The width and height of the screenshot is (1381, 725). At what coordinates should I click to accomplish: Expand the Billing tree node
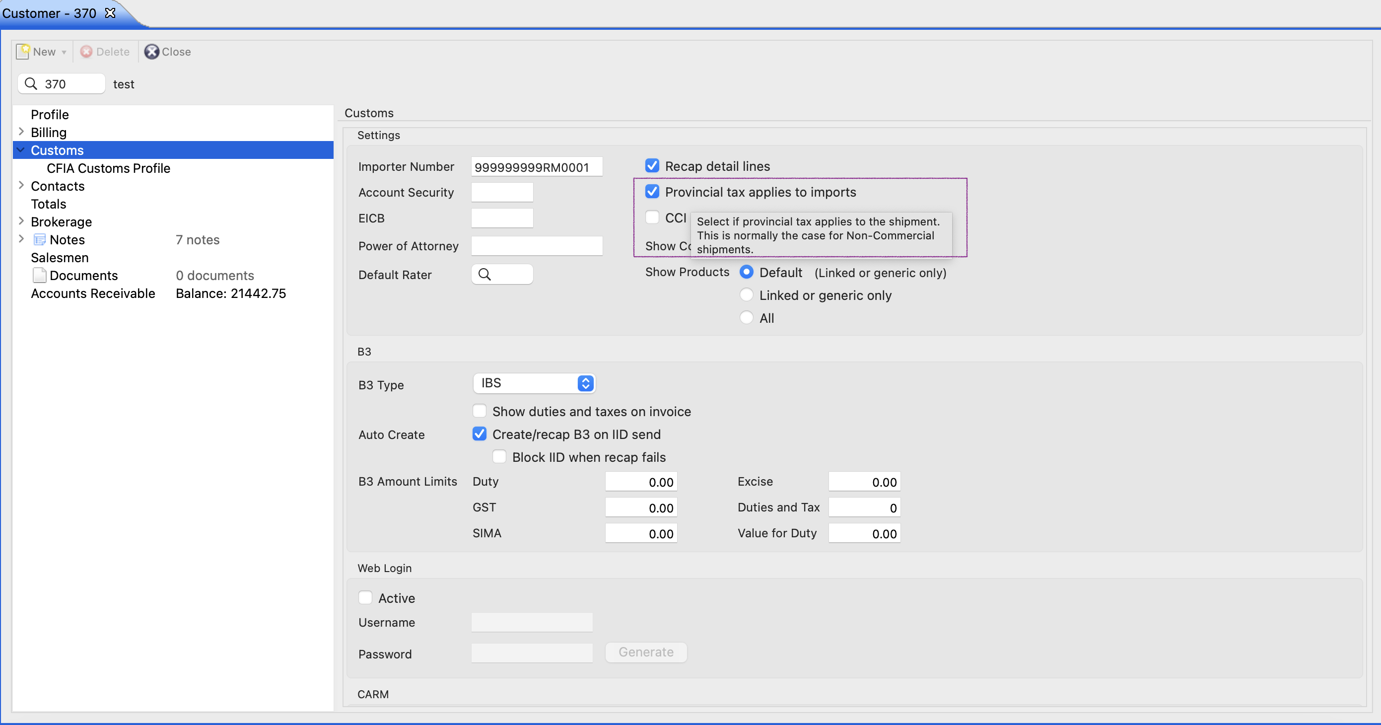[x=21, y=132]
